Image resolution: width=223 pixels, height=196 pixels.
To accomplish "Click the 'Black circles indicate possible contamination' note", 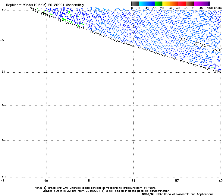I will (137, 191).
